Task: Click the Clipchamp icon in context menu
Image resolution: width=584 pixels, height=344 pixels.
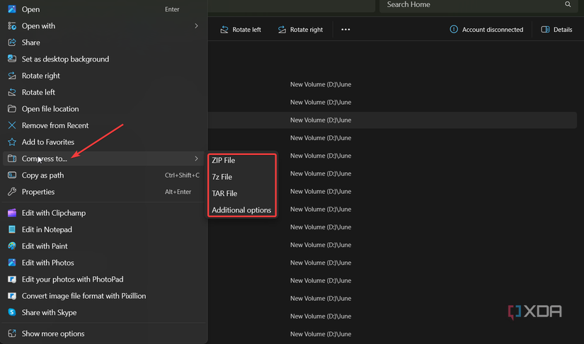Action: (12, 213)
